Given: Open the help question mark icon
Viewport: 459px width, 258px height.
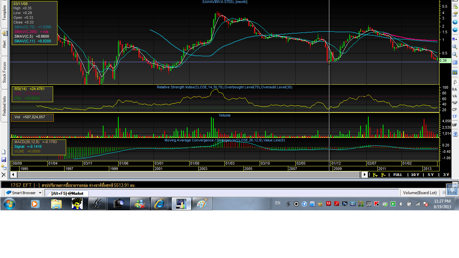Looking at the screenshot, I should tap(455, 134).
